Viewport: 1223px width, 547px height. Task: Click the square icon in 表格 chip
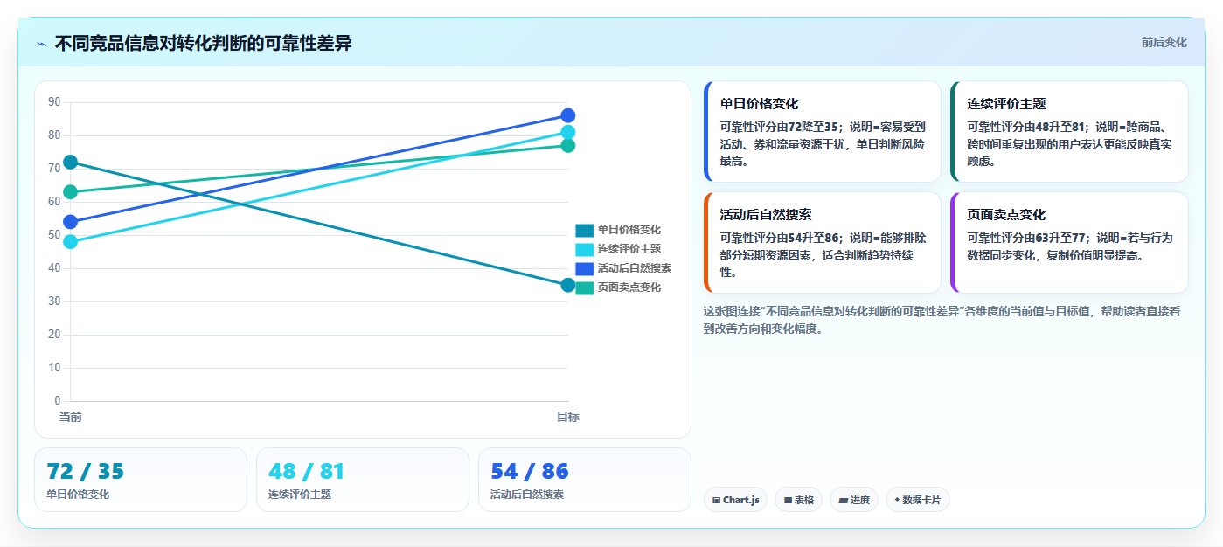788,501
